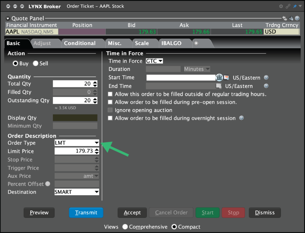This screenshot has width=305, height=233.
Task: Open the Start Time calendar picker icon
Action: [226, 77]
